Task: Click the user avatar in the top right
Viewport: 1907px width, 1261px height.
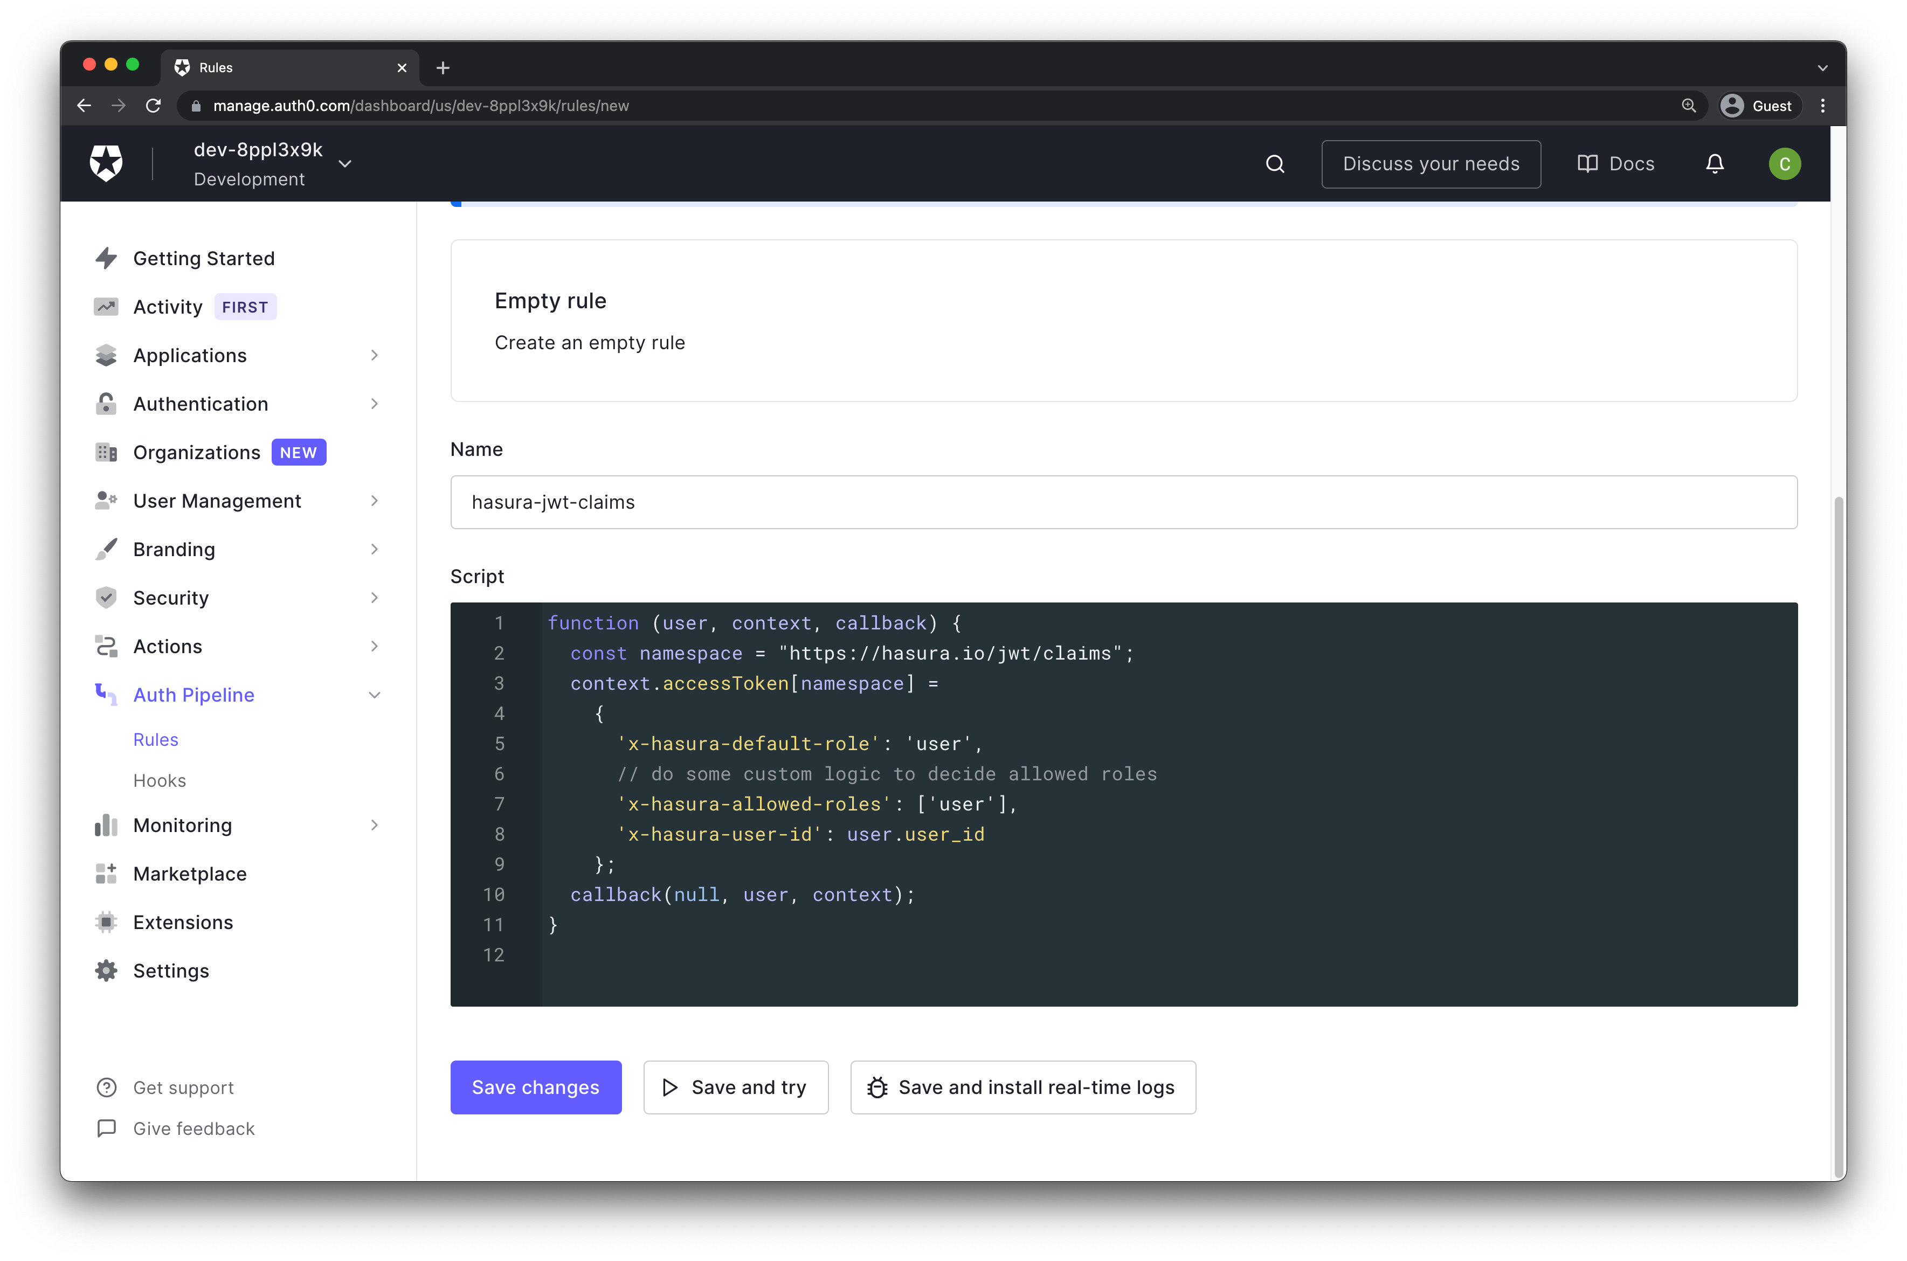Action: 1785,163
